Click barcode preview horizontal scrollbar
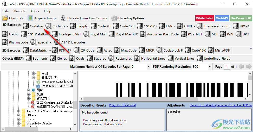This screenshot has width=253, height=132. pyautogui.click(x=141, y=99)
